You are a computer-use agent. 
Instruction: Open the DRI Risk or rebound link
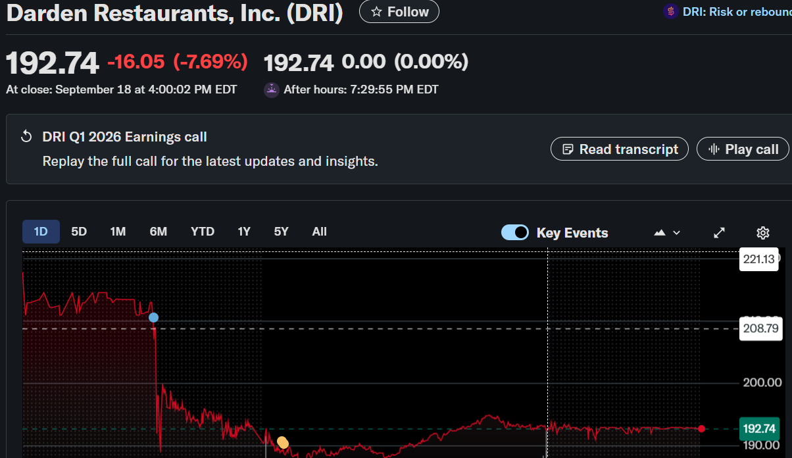point(737,12)
